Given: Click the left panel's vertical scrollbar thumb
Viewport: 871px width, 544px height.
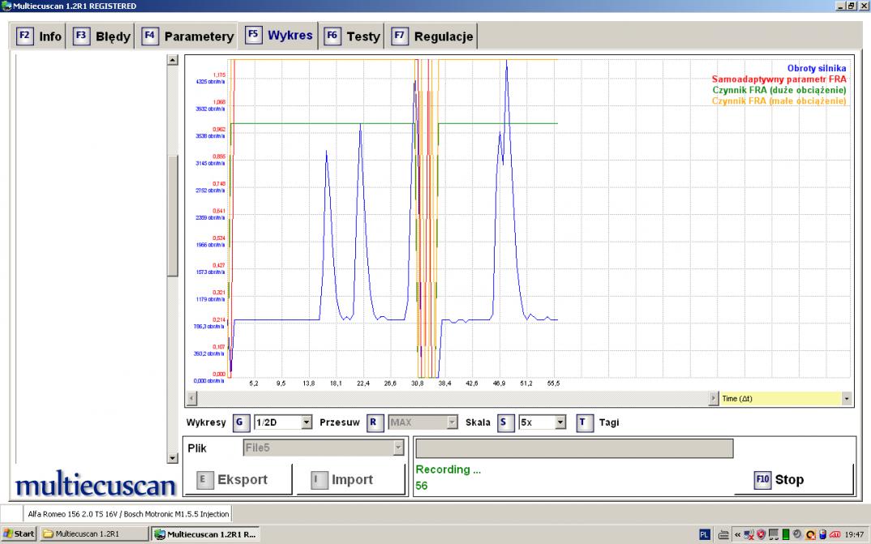Looking at the screenshot, I should click(172, 215).
